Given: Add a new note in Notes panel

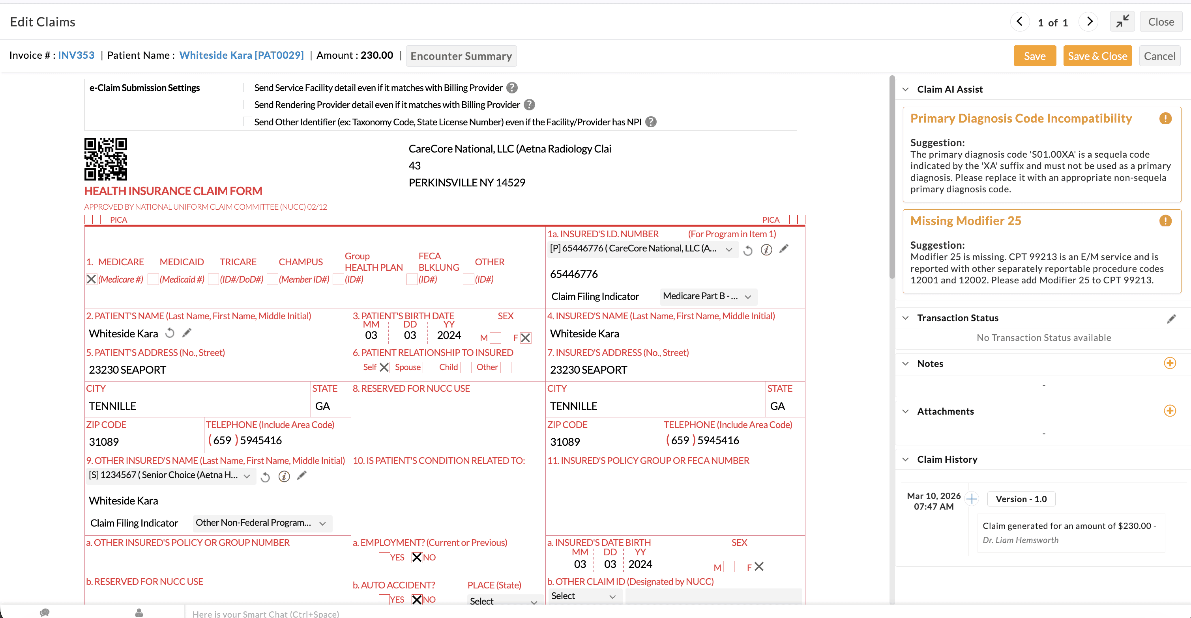Looking at the screenshot, I should click(1170, 363).
